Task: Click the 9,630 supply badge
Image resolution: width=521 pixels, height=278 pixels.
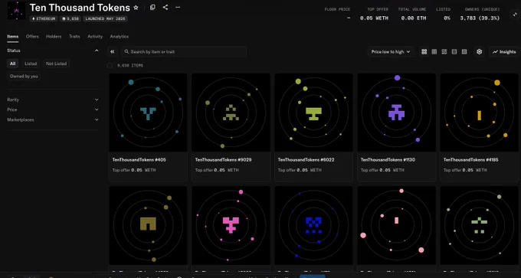Action: tap(70, 19)
